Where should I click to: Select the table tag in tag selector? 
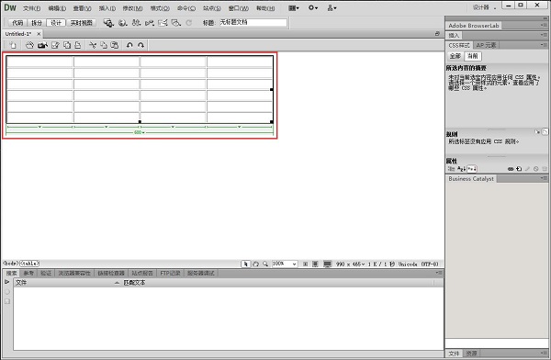coord(29,263)
